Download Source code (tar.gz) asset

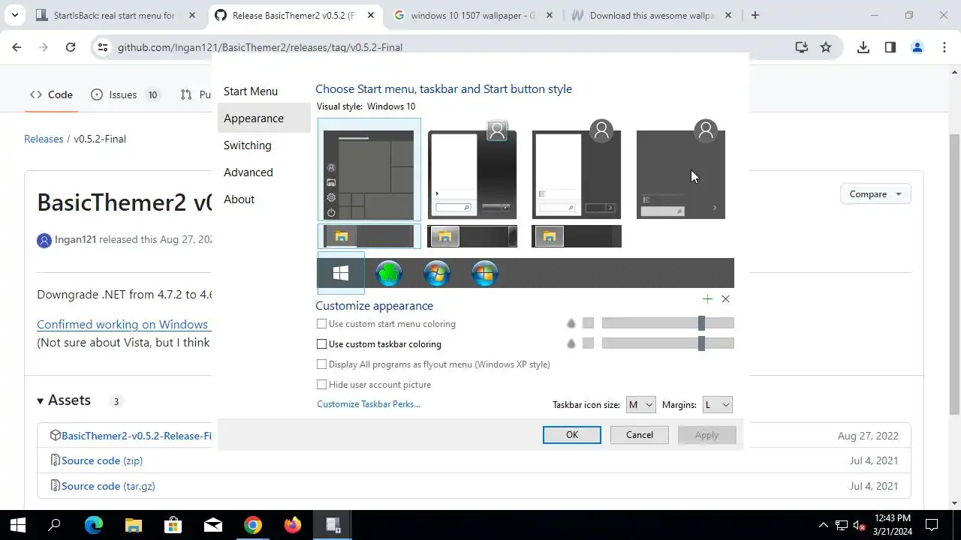pos(108,486)
